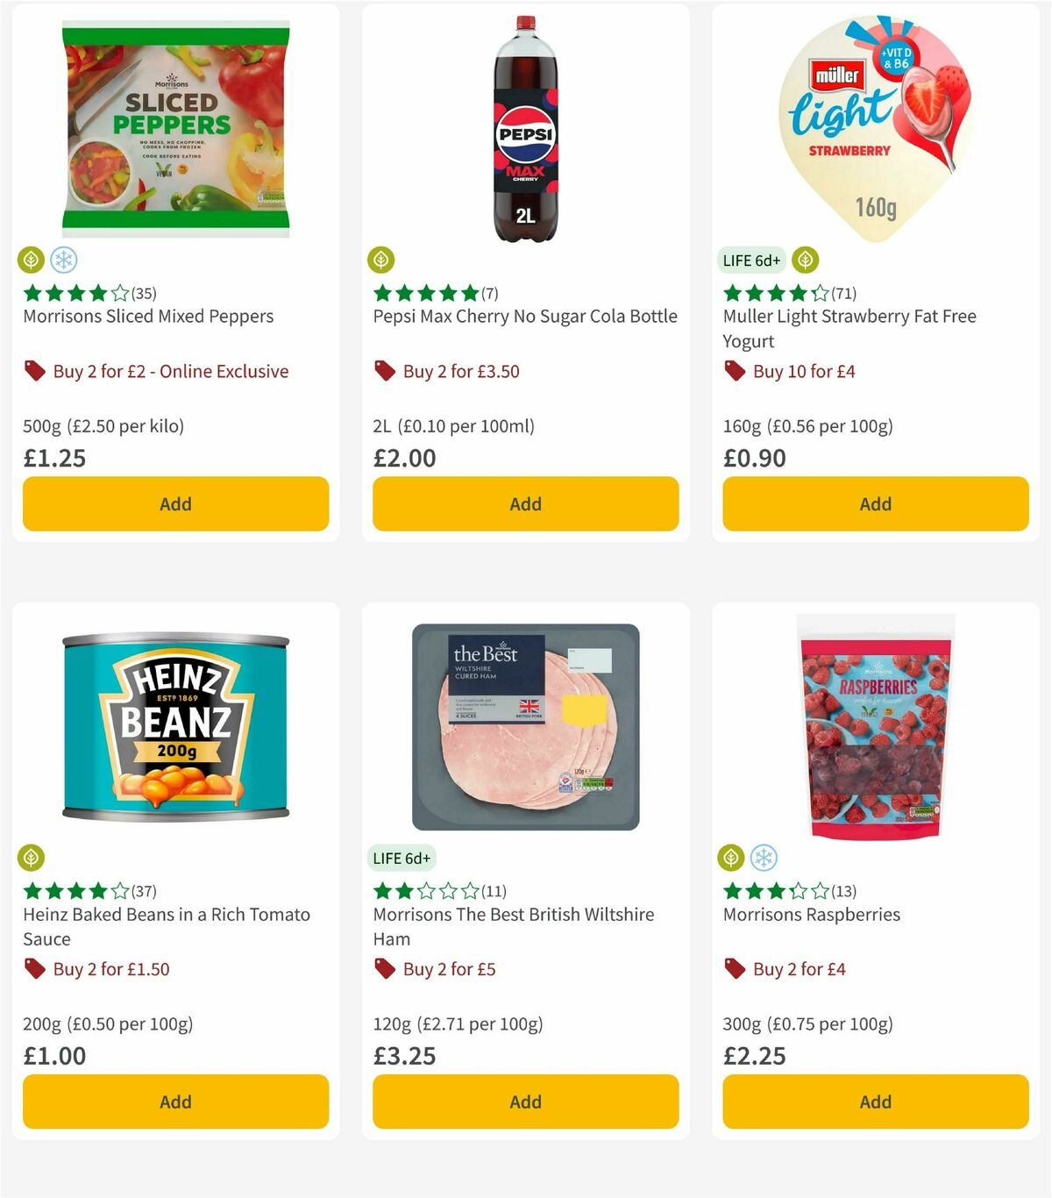Add Pepsi Max Cherry Cola to basket

(524, 503)
